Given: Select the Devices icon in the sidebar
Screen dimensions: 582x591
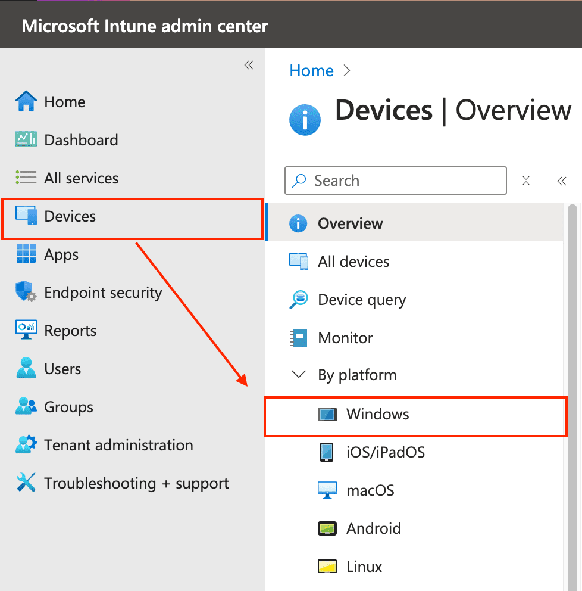Looking at the screenshot, I should [x=26, y=216].
